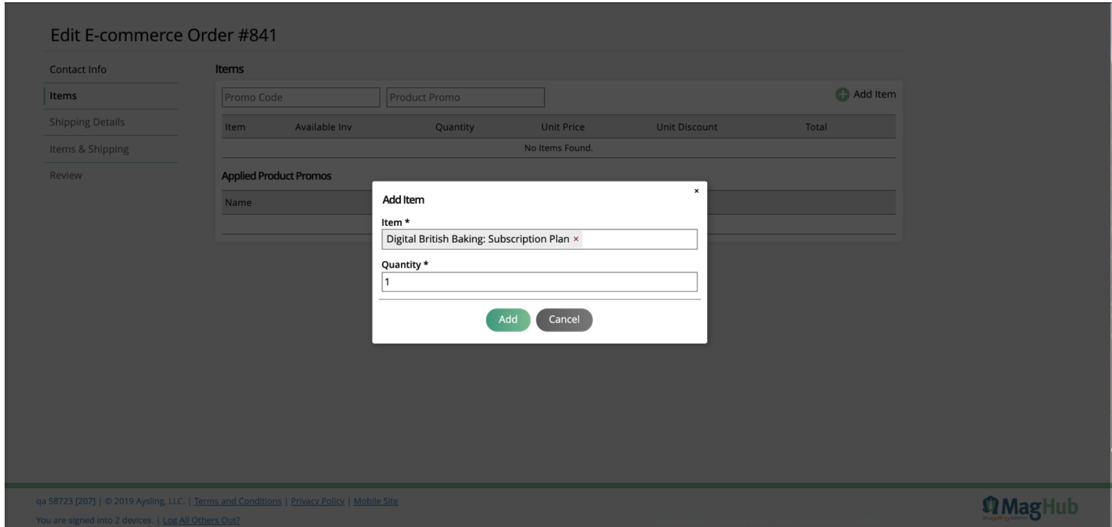This screenshot has height=527, width=1112.
Task: Select the Items step in the sidebar
Action: click(x=63, y=96)
